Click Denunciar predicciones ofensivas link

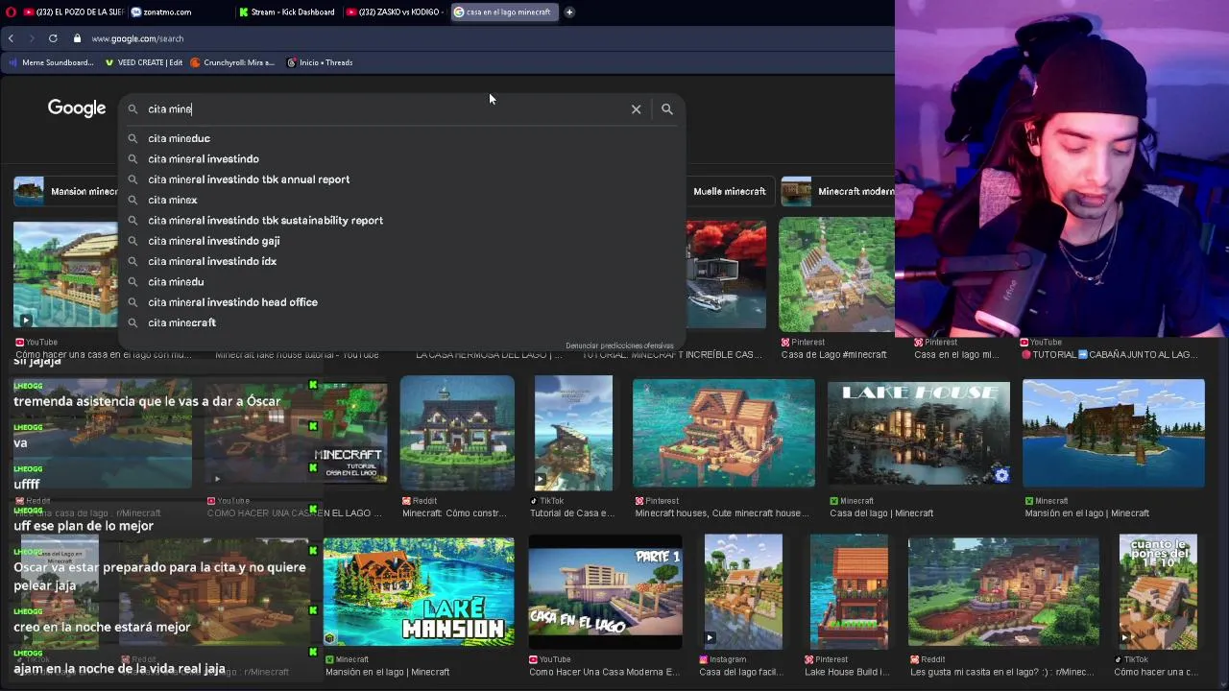tap(619, 345)
